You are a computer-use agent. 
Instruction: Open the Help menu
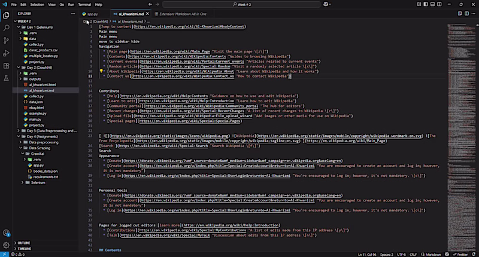98,5
